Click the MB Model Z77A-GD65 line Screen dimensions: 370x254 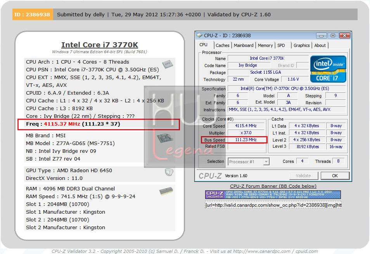[x=70, y=143]
